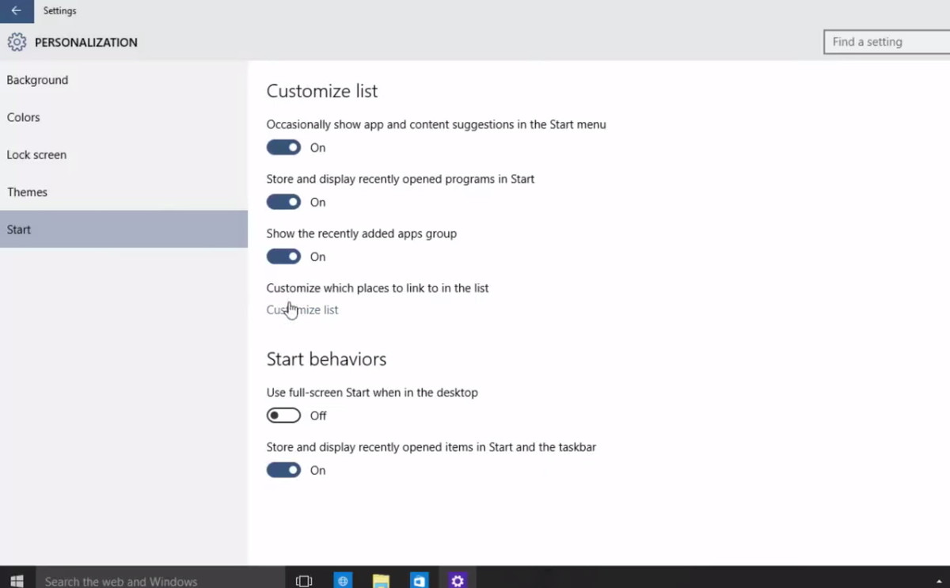Click the Settings gear taskbar icon
The image size is (950, 588).
pyautogui.click(x=457, y=581)
